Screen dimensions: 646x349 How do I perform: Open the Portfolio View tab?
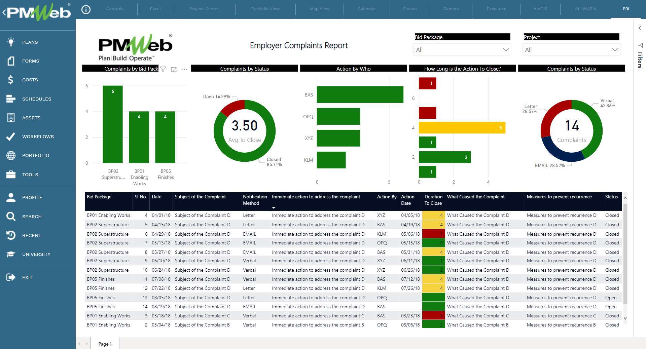point(265,9)
